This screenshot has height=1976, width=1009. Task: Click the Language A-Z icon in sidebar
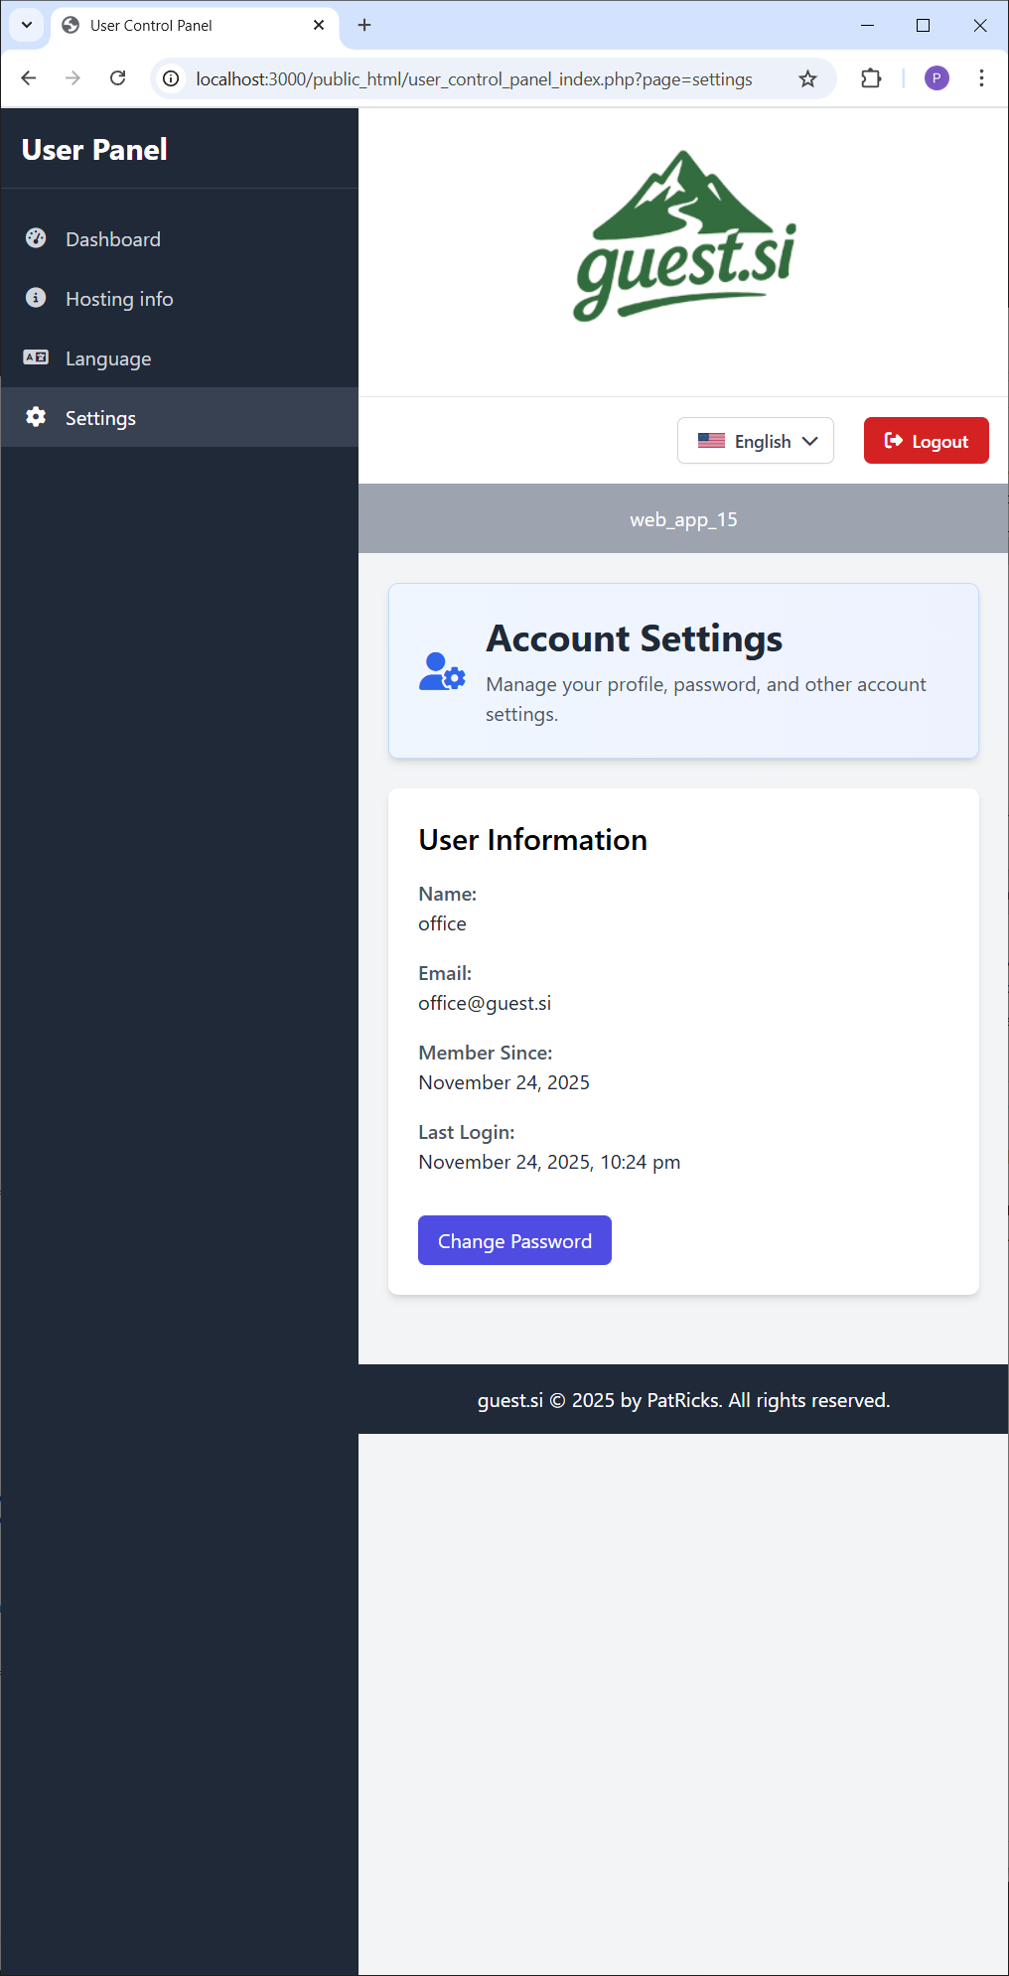[36, 357]
